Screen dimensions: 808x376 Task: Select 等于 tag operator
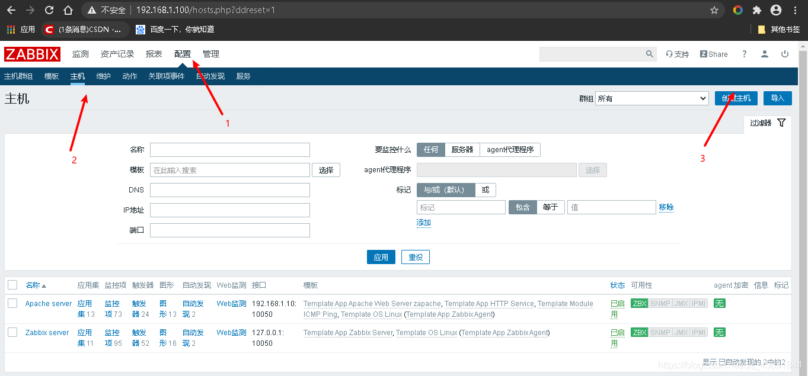tap(551, 207)
